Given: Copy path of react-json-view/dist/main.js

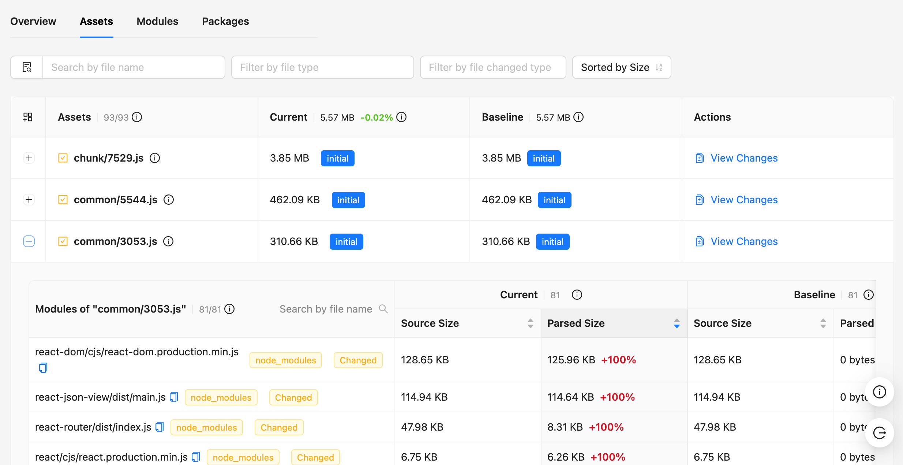Looking at the screenshot, I should point(174,397).
